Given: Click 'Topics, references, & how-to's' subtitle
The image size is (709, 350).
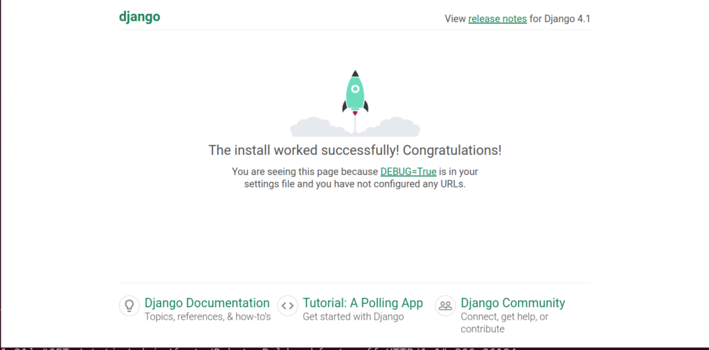Looking at the screenshot, I should [x=208, y=317].
